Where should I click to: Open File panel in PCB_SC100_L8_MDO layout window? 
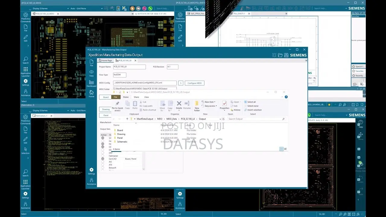(x=25, y=28)
